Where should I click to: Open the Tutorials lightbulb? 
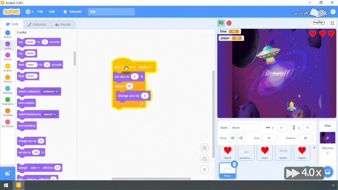click(x=72, y=12)
